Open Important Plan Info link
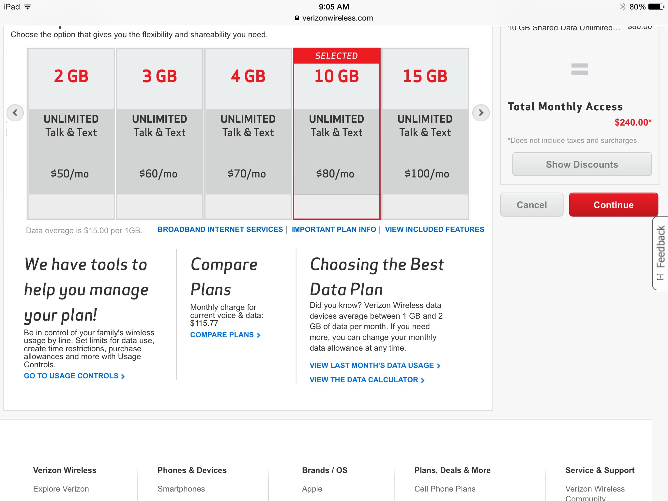668x501 pixels. 334,230
